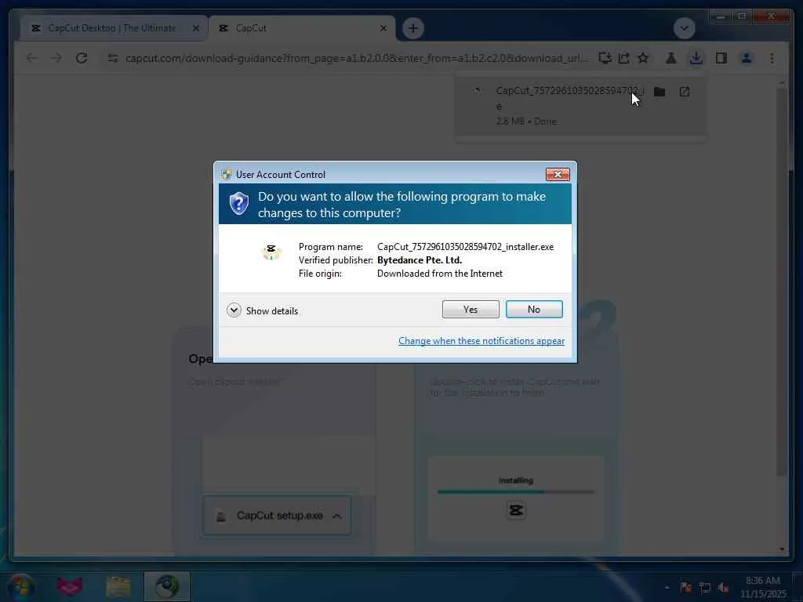Open pink app icon in taskbar
Viewport: 803px width, 602px height.
[69, 586]
